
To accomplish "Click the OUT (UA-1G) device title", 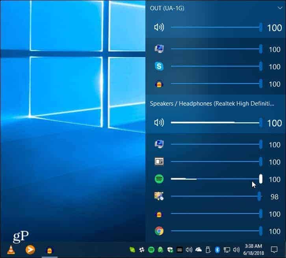I will [x=167, y=8].
